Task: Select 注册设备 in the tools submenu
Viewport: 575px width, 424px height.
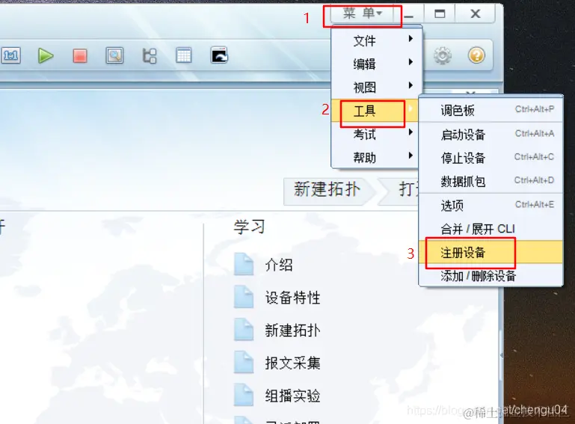Action: pos(491,252)
